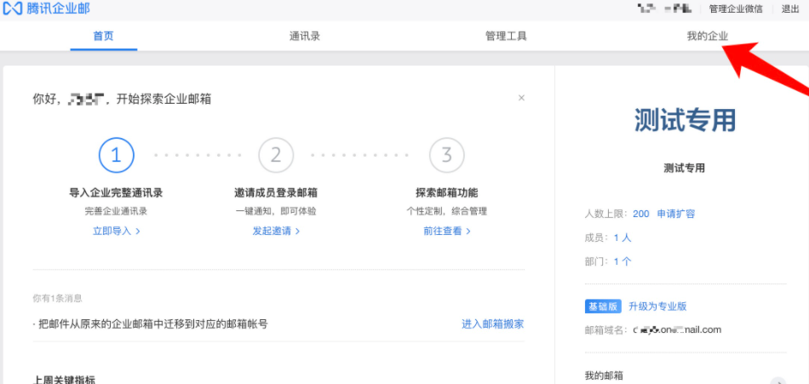Viewport: 809px width, 384px height.
Task: Click 申请扩容 link
Action: tap(675, 214)
